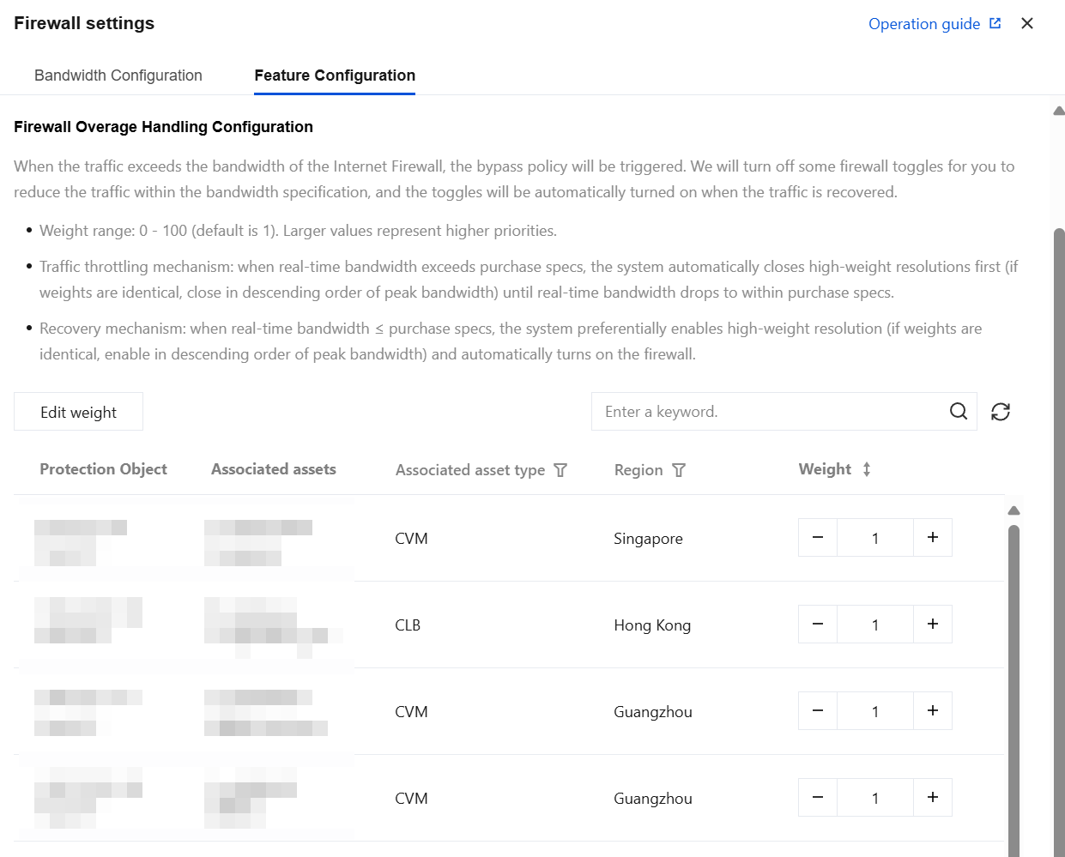Switch to Bandwidth Configuration tab

(x=118, y=75)
